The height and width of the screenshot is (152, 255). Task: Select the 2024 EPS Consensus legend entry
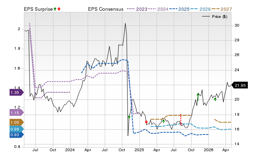[158, 9]
